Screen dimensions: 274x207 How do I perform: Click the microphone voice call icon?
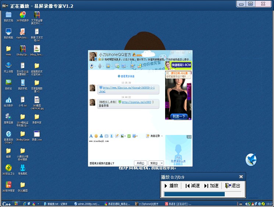pyautogui.click(x=100, y=66)
